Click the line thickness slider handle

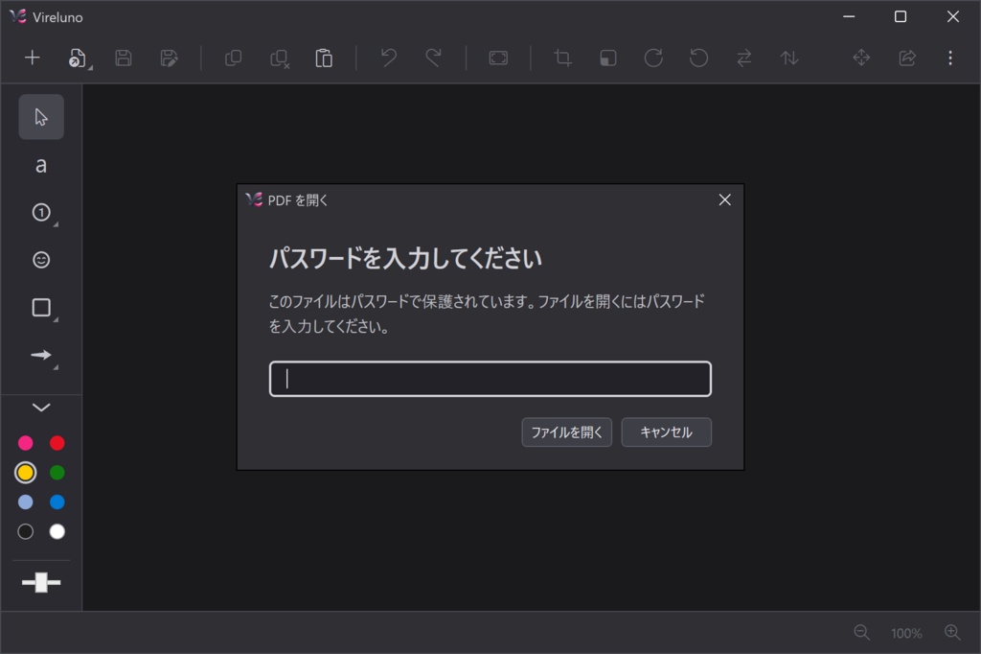(41, 582)
